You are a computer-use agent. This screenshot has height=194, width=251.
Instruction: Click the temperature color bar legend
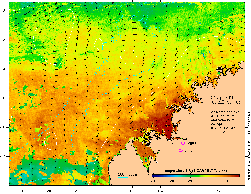tap(196, 176)
